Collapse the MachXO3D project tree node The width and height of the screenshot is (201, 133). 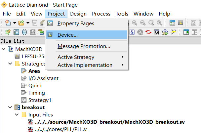point(4,49)
